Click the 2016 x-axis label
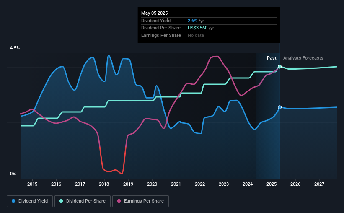This screenshot has height=213, width=344. coord(56,184)
